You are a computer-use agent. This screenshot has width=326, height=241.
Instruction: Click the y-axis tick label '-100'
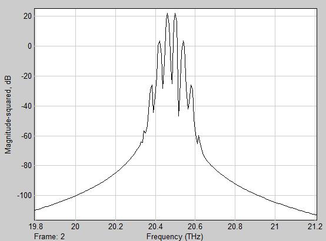click(x=24, y=196)
